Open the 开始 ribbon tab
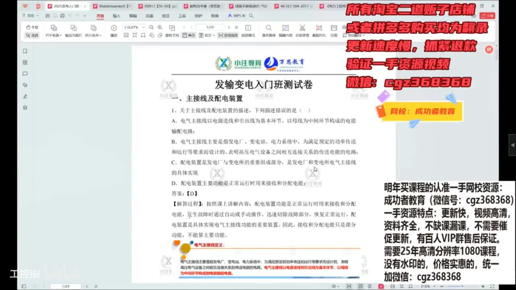516x290 pixels. click(x=100, y=16)
